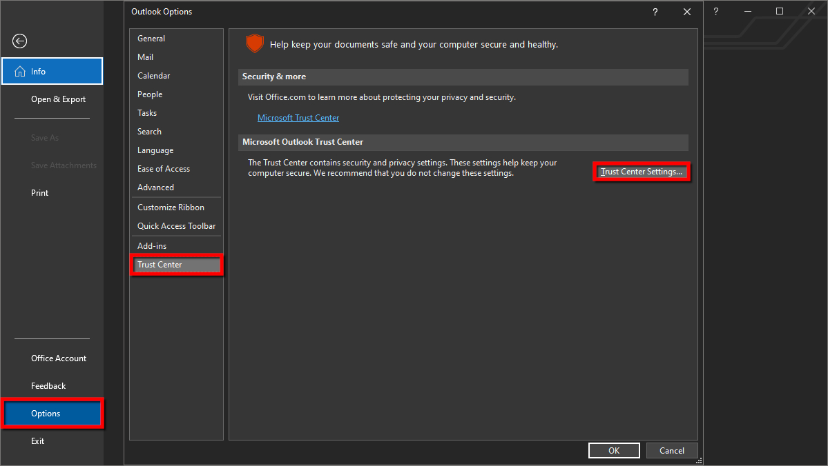This screenshot has height=466, width=828.
Task: Select Customize Ribbon category
Action: 176,207
